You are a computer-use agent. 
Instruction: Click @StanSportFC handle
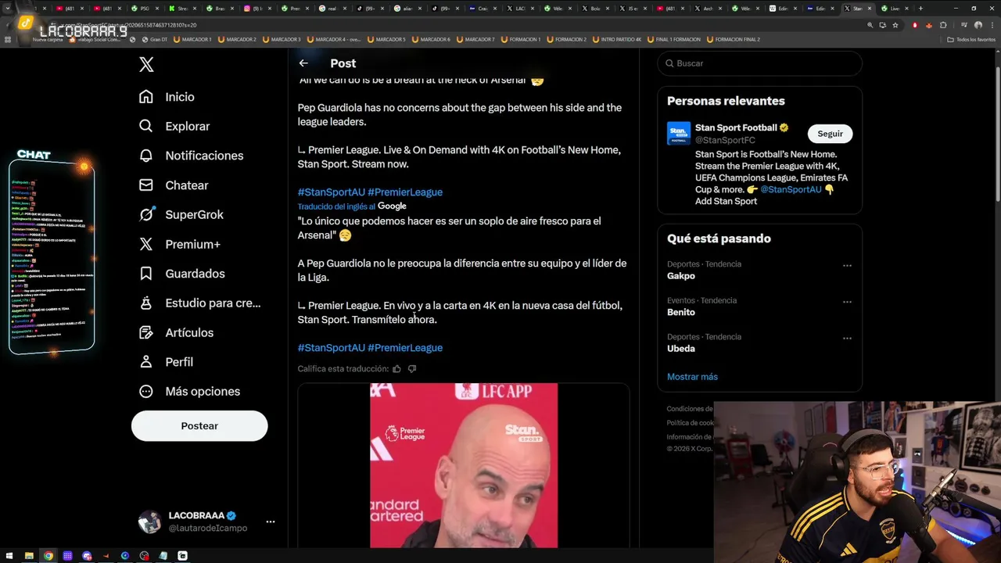coord(725,140)
